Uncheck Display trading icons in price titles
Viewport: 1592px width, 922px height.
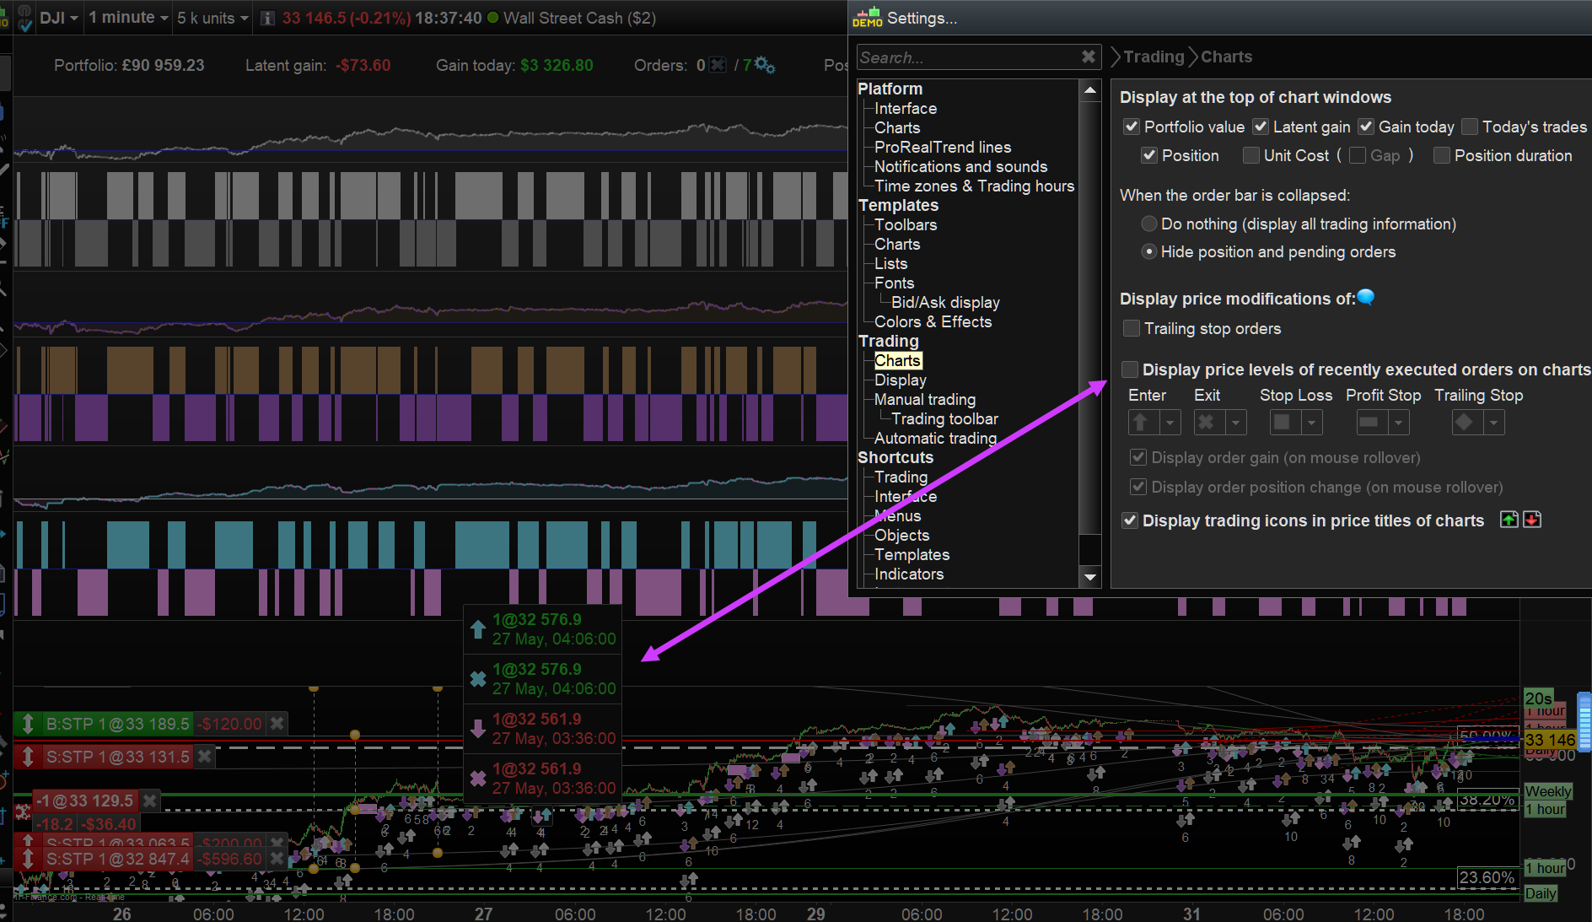1131,520
